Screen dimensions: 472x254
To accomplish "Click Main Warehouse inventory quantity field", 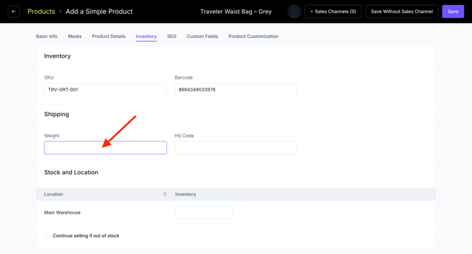I will [204, 212].
